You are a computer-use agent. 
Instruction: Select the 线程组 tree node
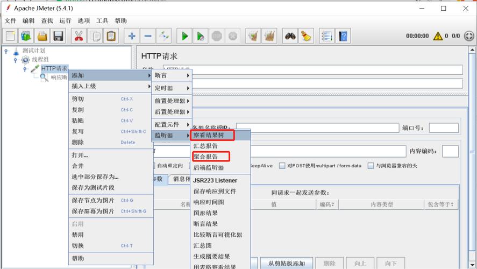(x=40, y=59)
